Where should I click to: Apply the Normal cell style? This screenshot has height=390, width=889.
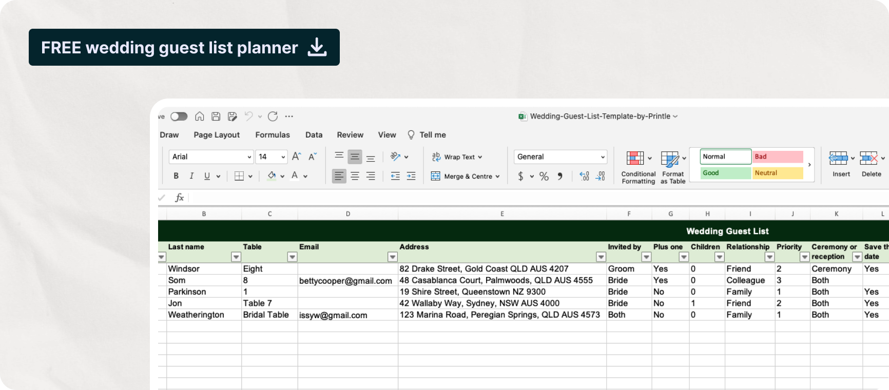click(725, 157)
